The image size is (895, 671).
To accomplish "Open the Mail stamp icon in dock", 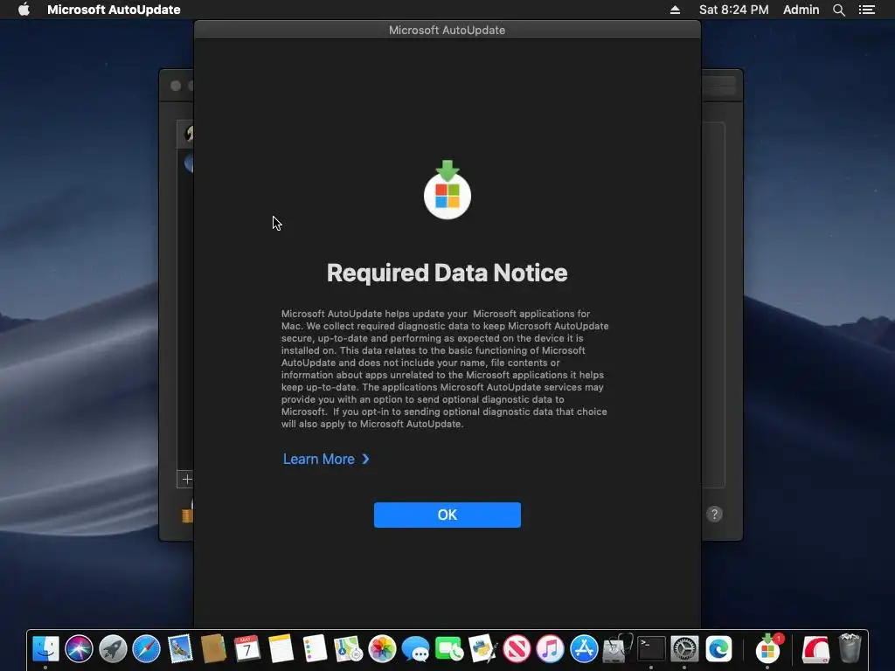I will coord(180,649).
